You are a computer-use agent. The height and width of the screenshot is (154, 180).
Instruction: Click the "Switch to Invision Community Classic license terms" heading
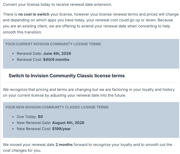pyautogui.click(x=67, y=76)
